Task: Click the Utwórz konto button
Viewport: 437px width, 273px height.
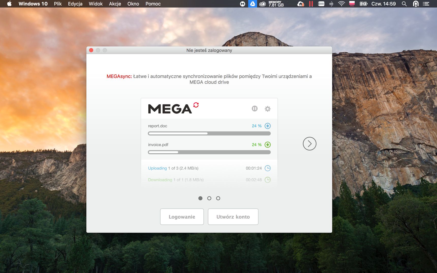Action: click(233, 217)
